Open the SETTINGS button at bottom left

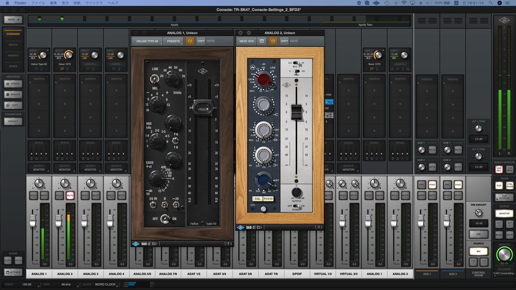click(x=13, y=272)
